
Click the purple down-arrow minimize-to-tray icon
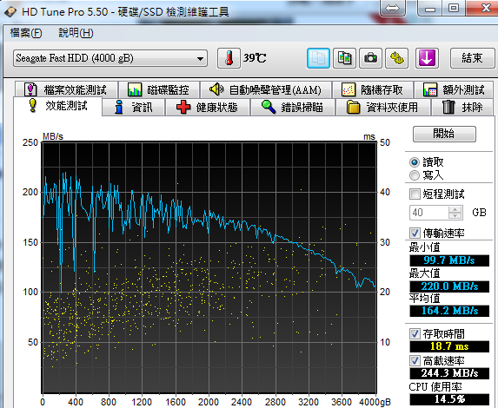[428, 58]
